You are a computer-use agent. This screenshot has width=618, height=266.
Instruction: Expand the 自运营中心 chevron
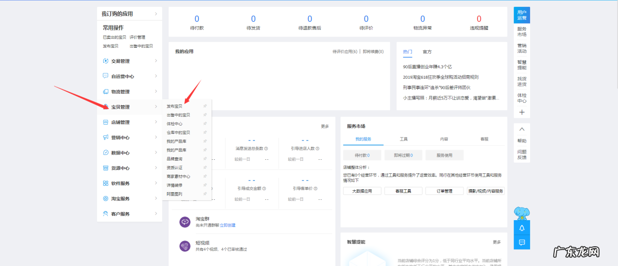coord(156,76)
